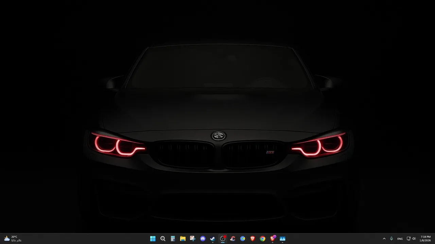Switch ENG input language
This screenshot has width=435, height=244.
400,239
